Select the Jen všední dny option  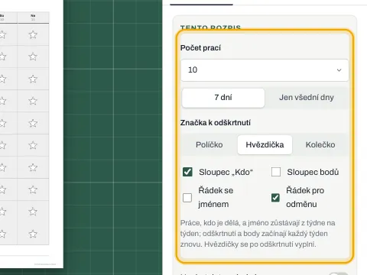[307, 98]
